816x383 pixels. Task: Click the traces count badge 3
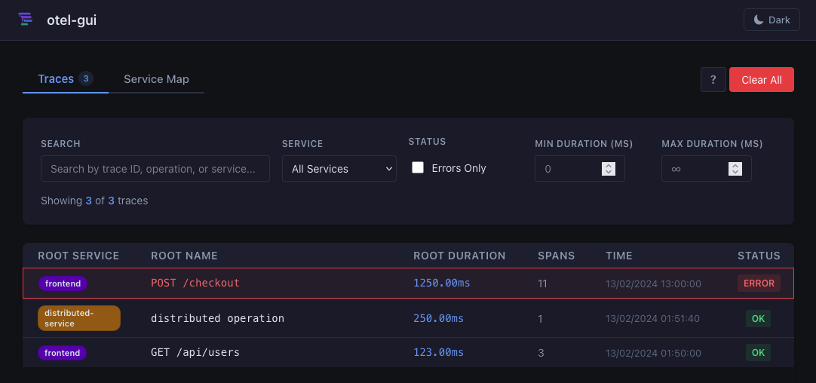[x=86, y=79]
